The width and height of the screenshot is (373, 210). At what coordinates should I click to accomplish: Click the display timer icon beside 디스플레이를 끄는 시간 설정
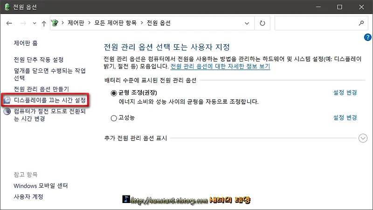pos(7,100)
